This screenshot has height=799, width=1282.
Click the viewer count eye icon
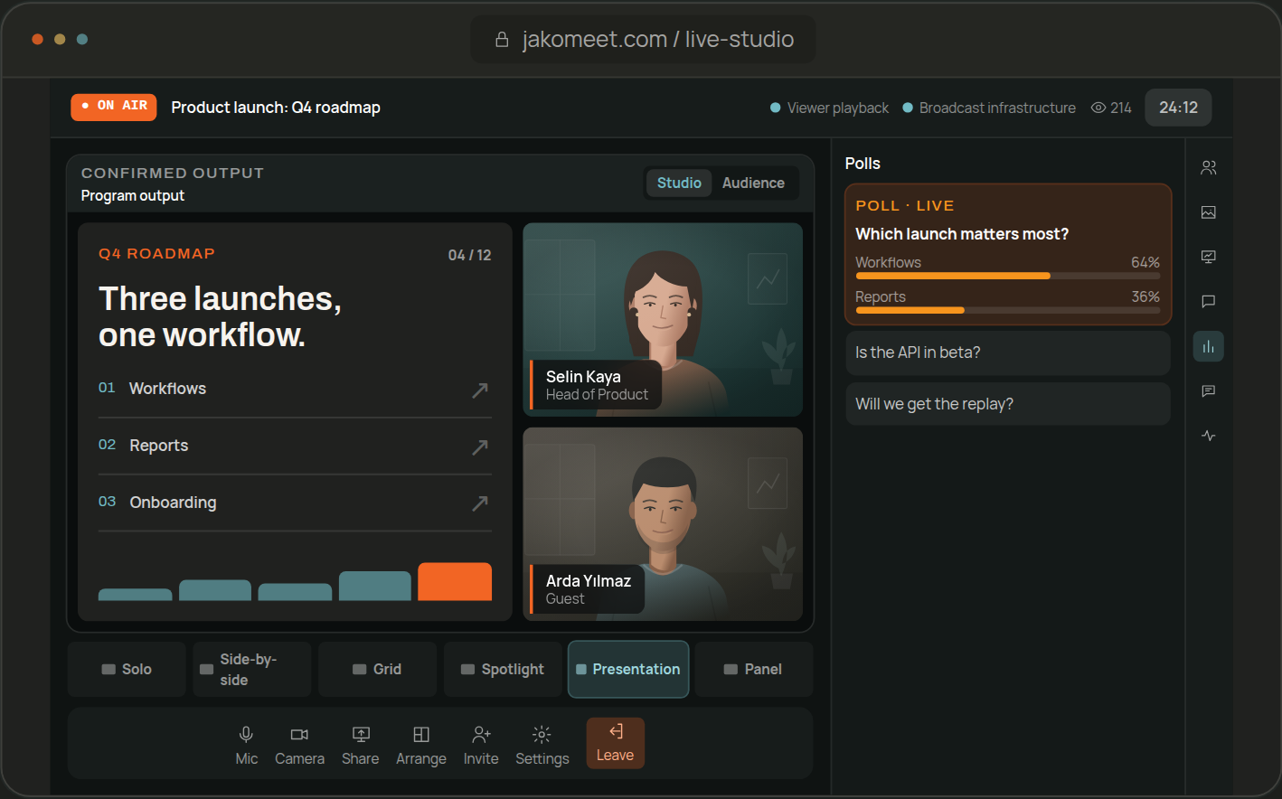[1098, 108]
